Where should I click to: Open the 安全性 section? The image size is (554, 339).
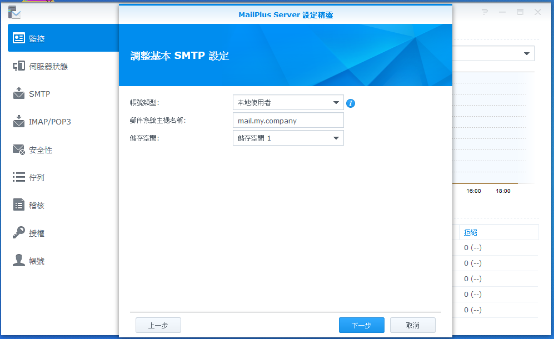63,150
